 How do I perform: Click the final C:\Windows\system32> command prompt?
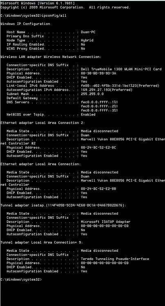tap(21, 279)
